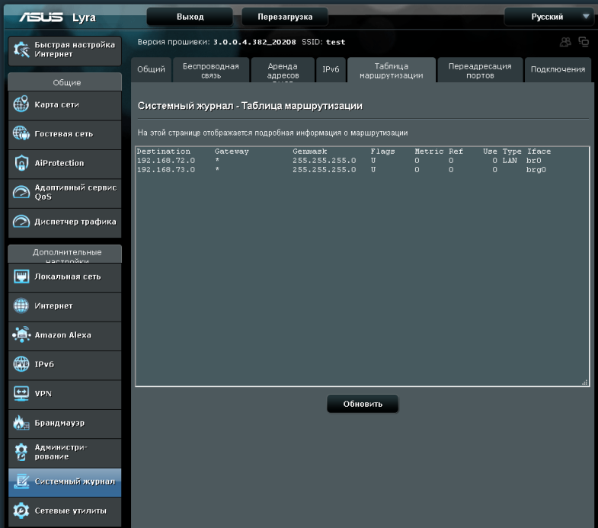Click the Amazon Alexa icon

(21, 334)
